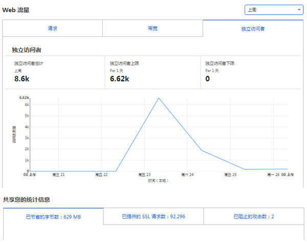Click the 6.62k visitor maximum value
307x244 pixels.
(120, 79)
